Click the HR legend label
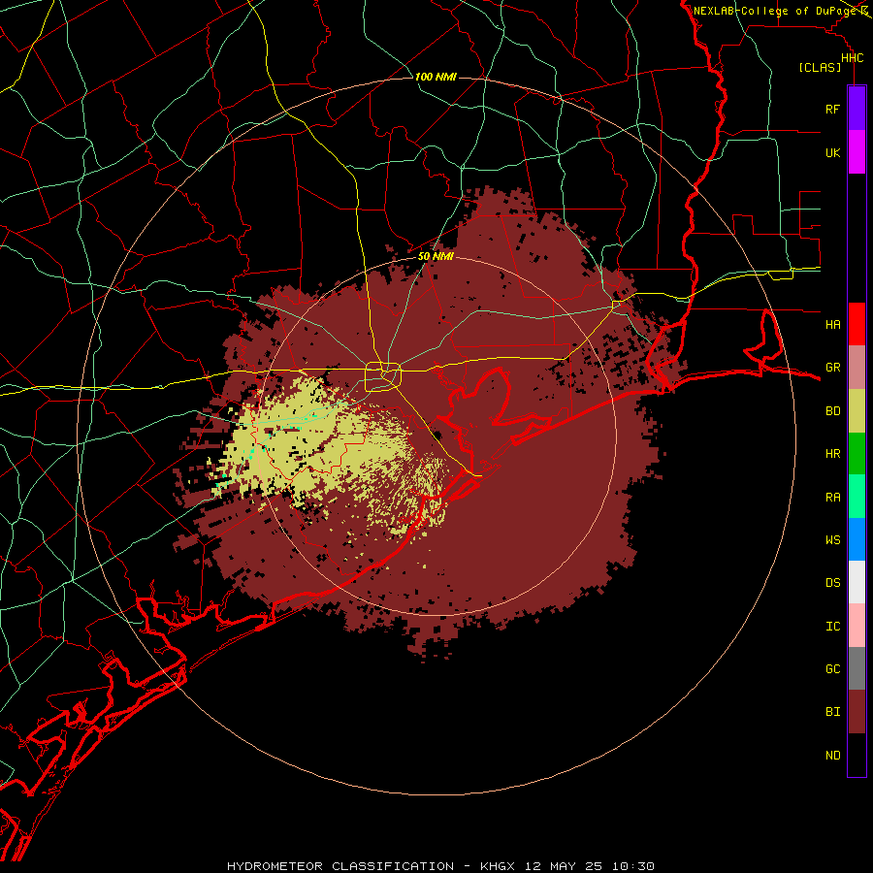The height and width of the screenshot is (873, 873). click(832, 454)
